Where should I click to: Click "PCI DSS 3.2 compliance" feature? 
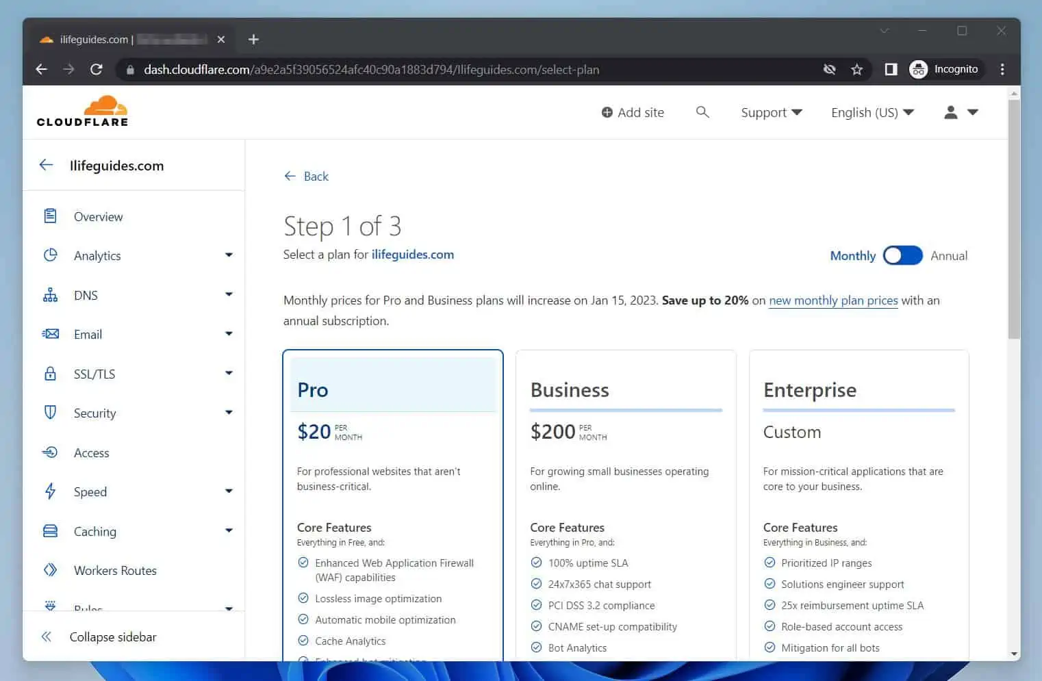tap(601, 605)
